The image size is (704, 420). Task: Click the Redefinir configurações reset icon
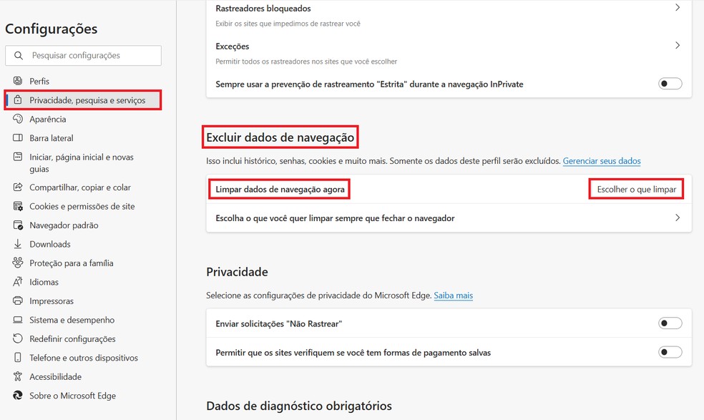(x=17, y=338)
